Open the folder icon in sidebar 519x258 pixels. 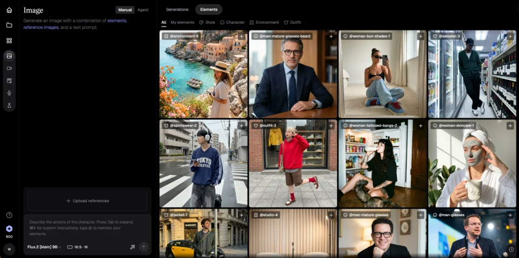pos(9,25)
